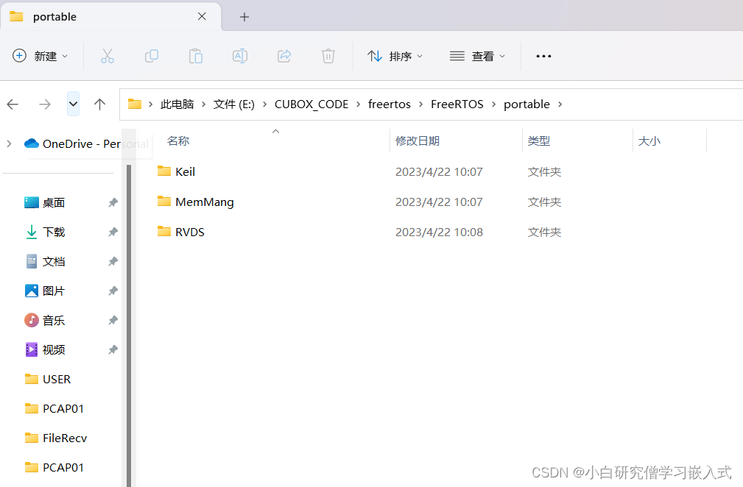Navigate to freertos in breadcrumb
Viewport: 743px width, 487px height.
click(389, 104)
